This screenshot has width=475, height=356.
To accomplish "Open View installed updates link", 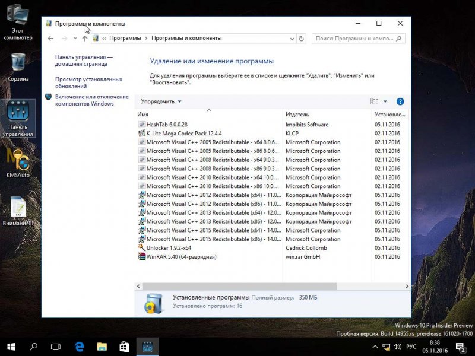I will click(x=88, y=82).
